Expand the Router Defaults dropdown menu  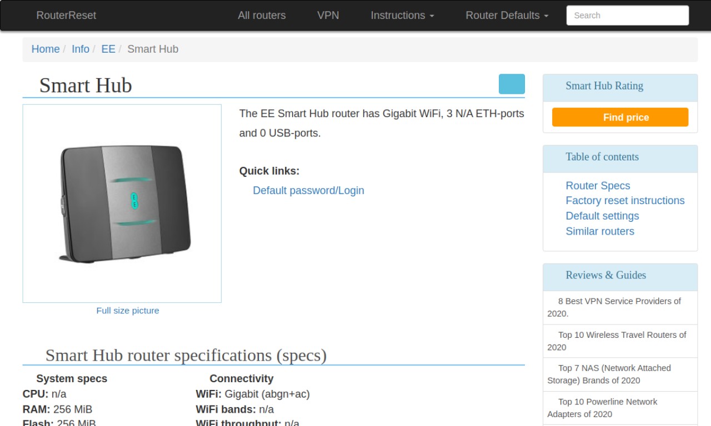pos(507,16)
